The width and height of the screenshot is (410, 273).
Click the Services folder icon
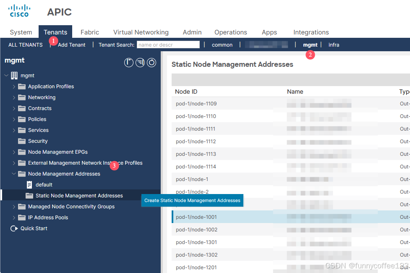22,130
